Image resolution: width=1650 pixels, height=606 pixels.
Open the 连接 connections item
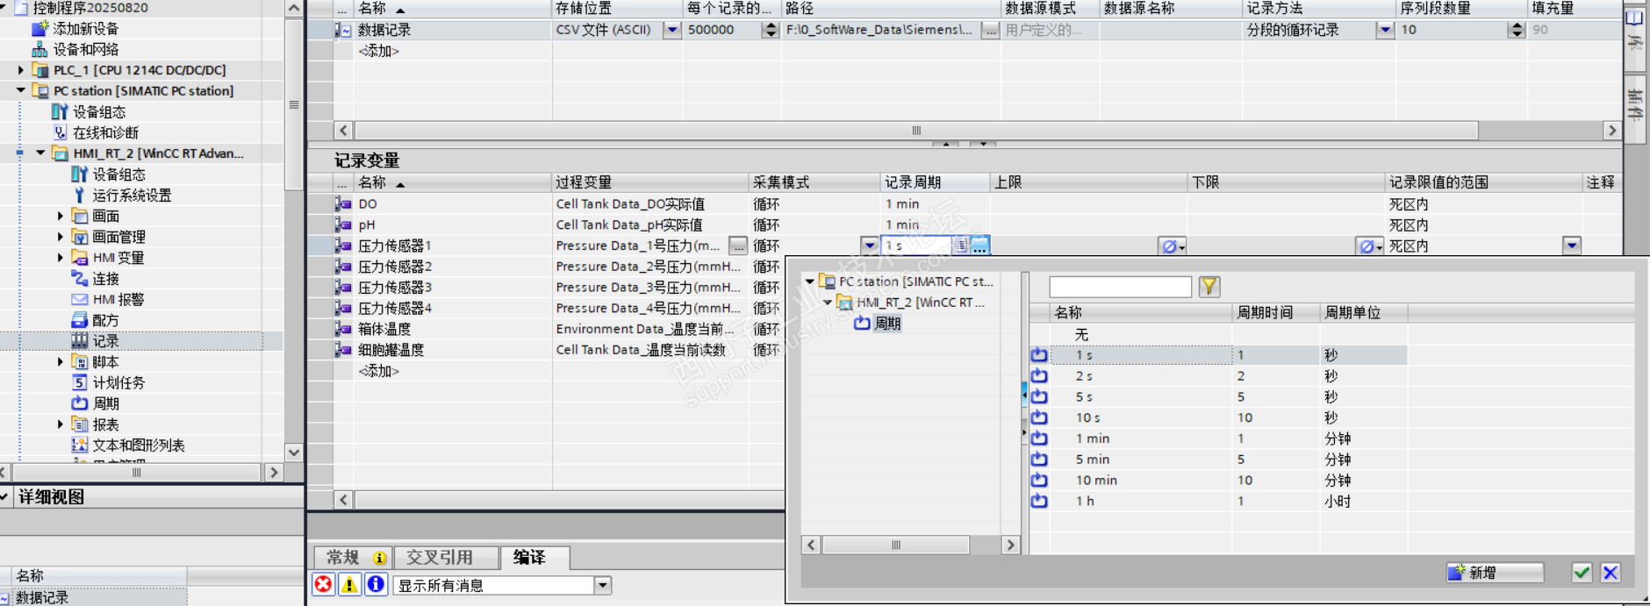click(x=105, y=279)
